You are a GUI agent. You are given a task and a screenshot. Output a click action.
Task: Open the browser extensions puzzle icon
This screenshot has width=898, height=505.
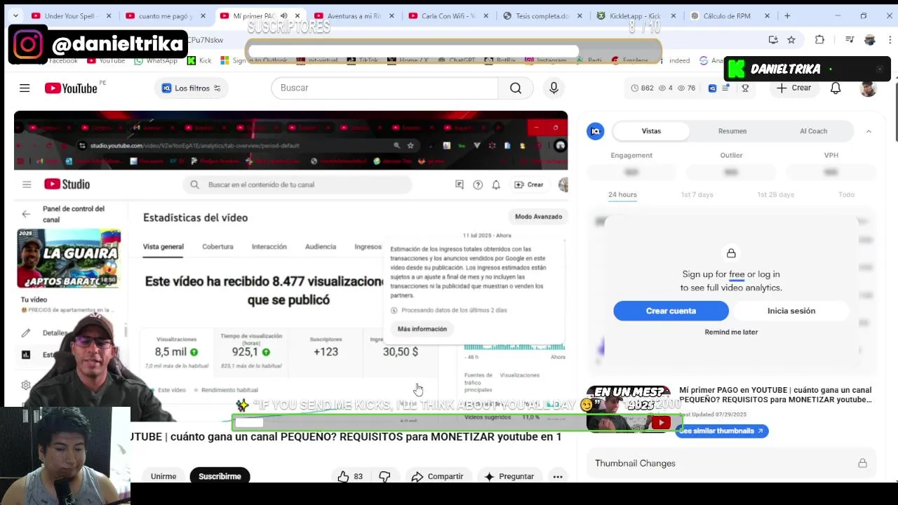(819, 40)
